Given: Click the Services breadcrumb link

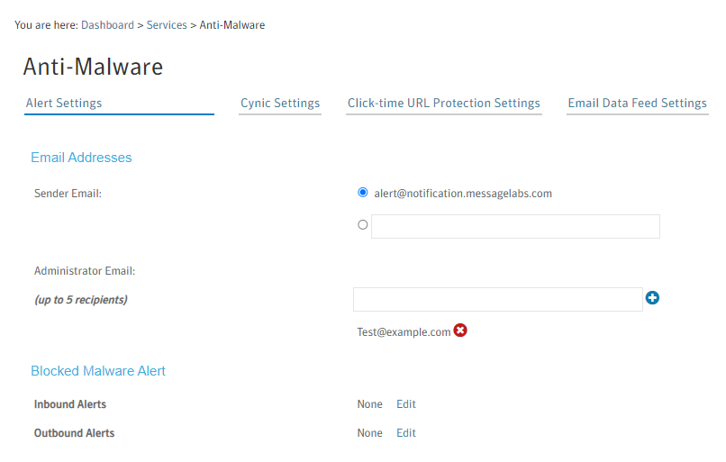Looking at the screenshot, I should click(167, 25).
